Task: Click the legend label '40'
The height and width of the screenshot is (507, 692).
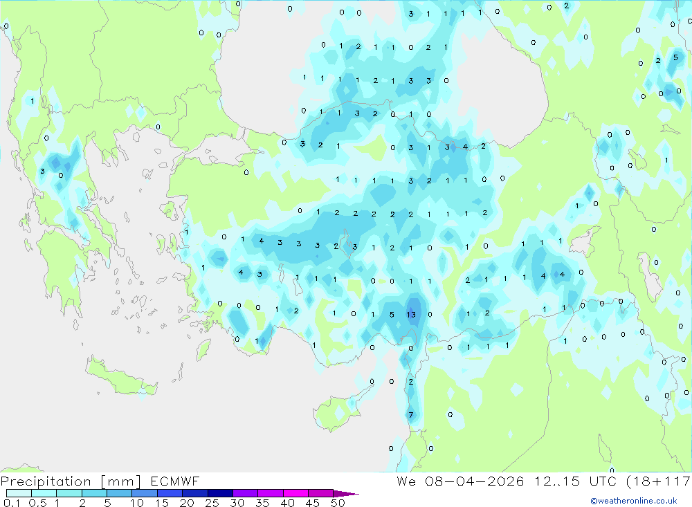Action: click(x=287, y=503)
